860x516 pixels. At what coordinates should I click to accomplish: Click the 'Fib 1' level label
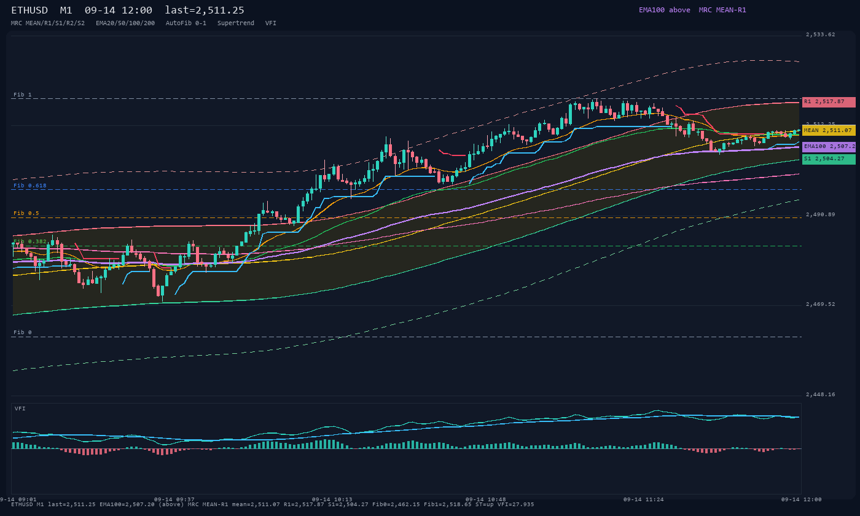(23, 95)
